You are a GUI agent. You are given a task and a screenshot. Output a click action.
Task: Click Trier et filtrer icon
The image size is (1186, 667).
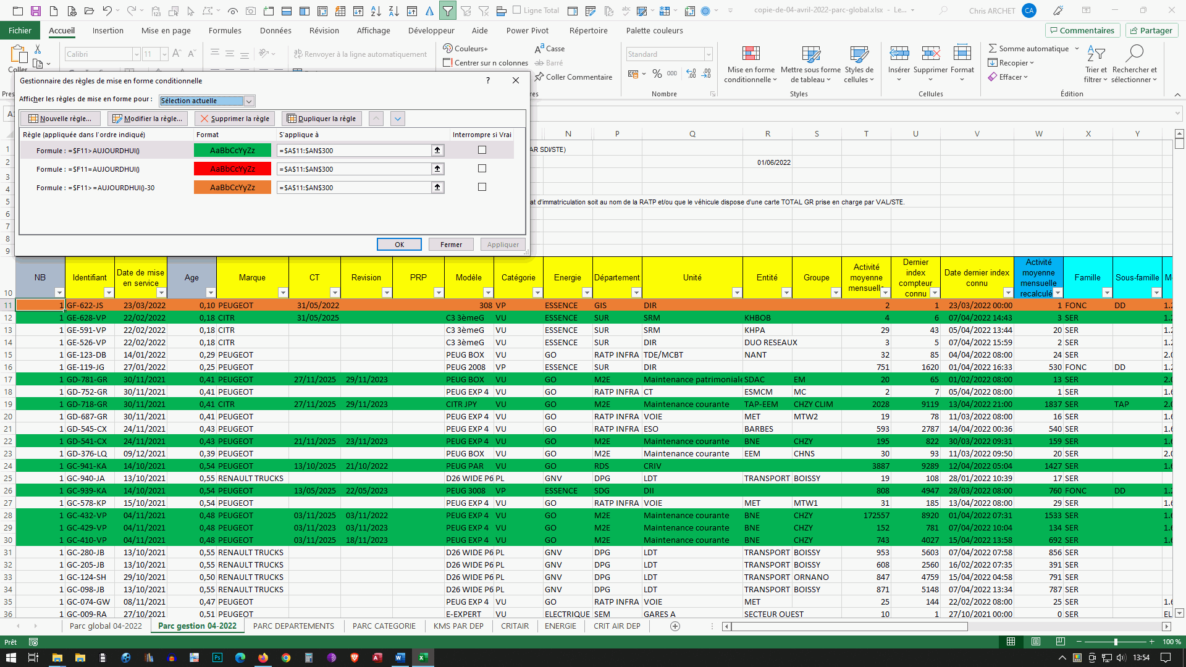point(1096,54)
